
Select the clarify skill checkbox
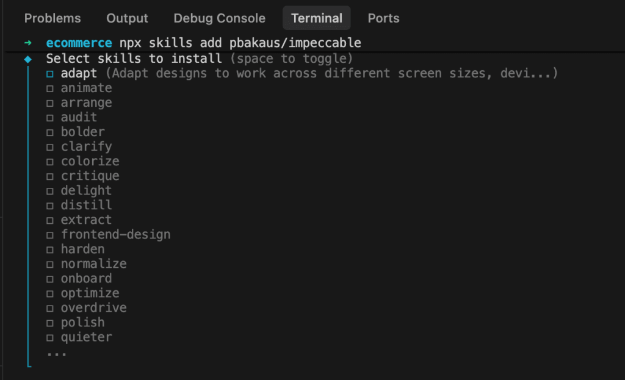(x=50, y=147)
